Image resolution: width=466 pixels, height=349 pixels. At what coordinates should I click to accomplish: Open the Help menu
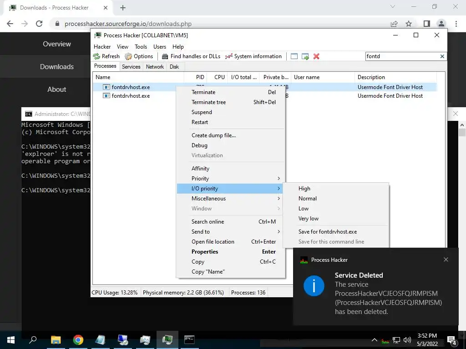[x=178, y=47]
